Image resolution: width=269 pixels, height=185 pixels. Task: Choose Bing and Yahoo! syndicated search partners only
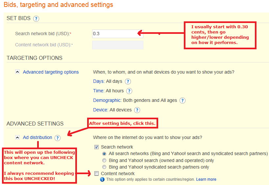click(104, 167)
